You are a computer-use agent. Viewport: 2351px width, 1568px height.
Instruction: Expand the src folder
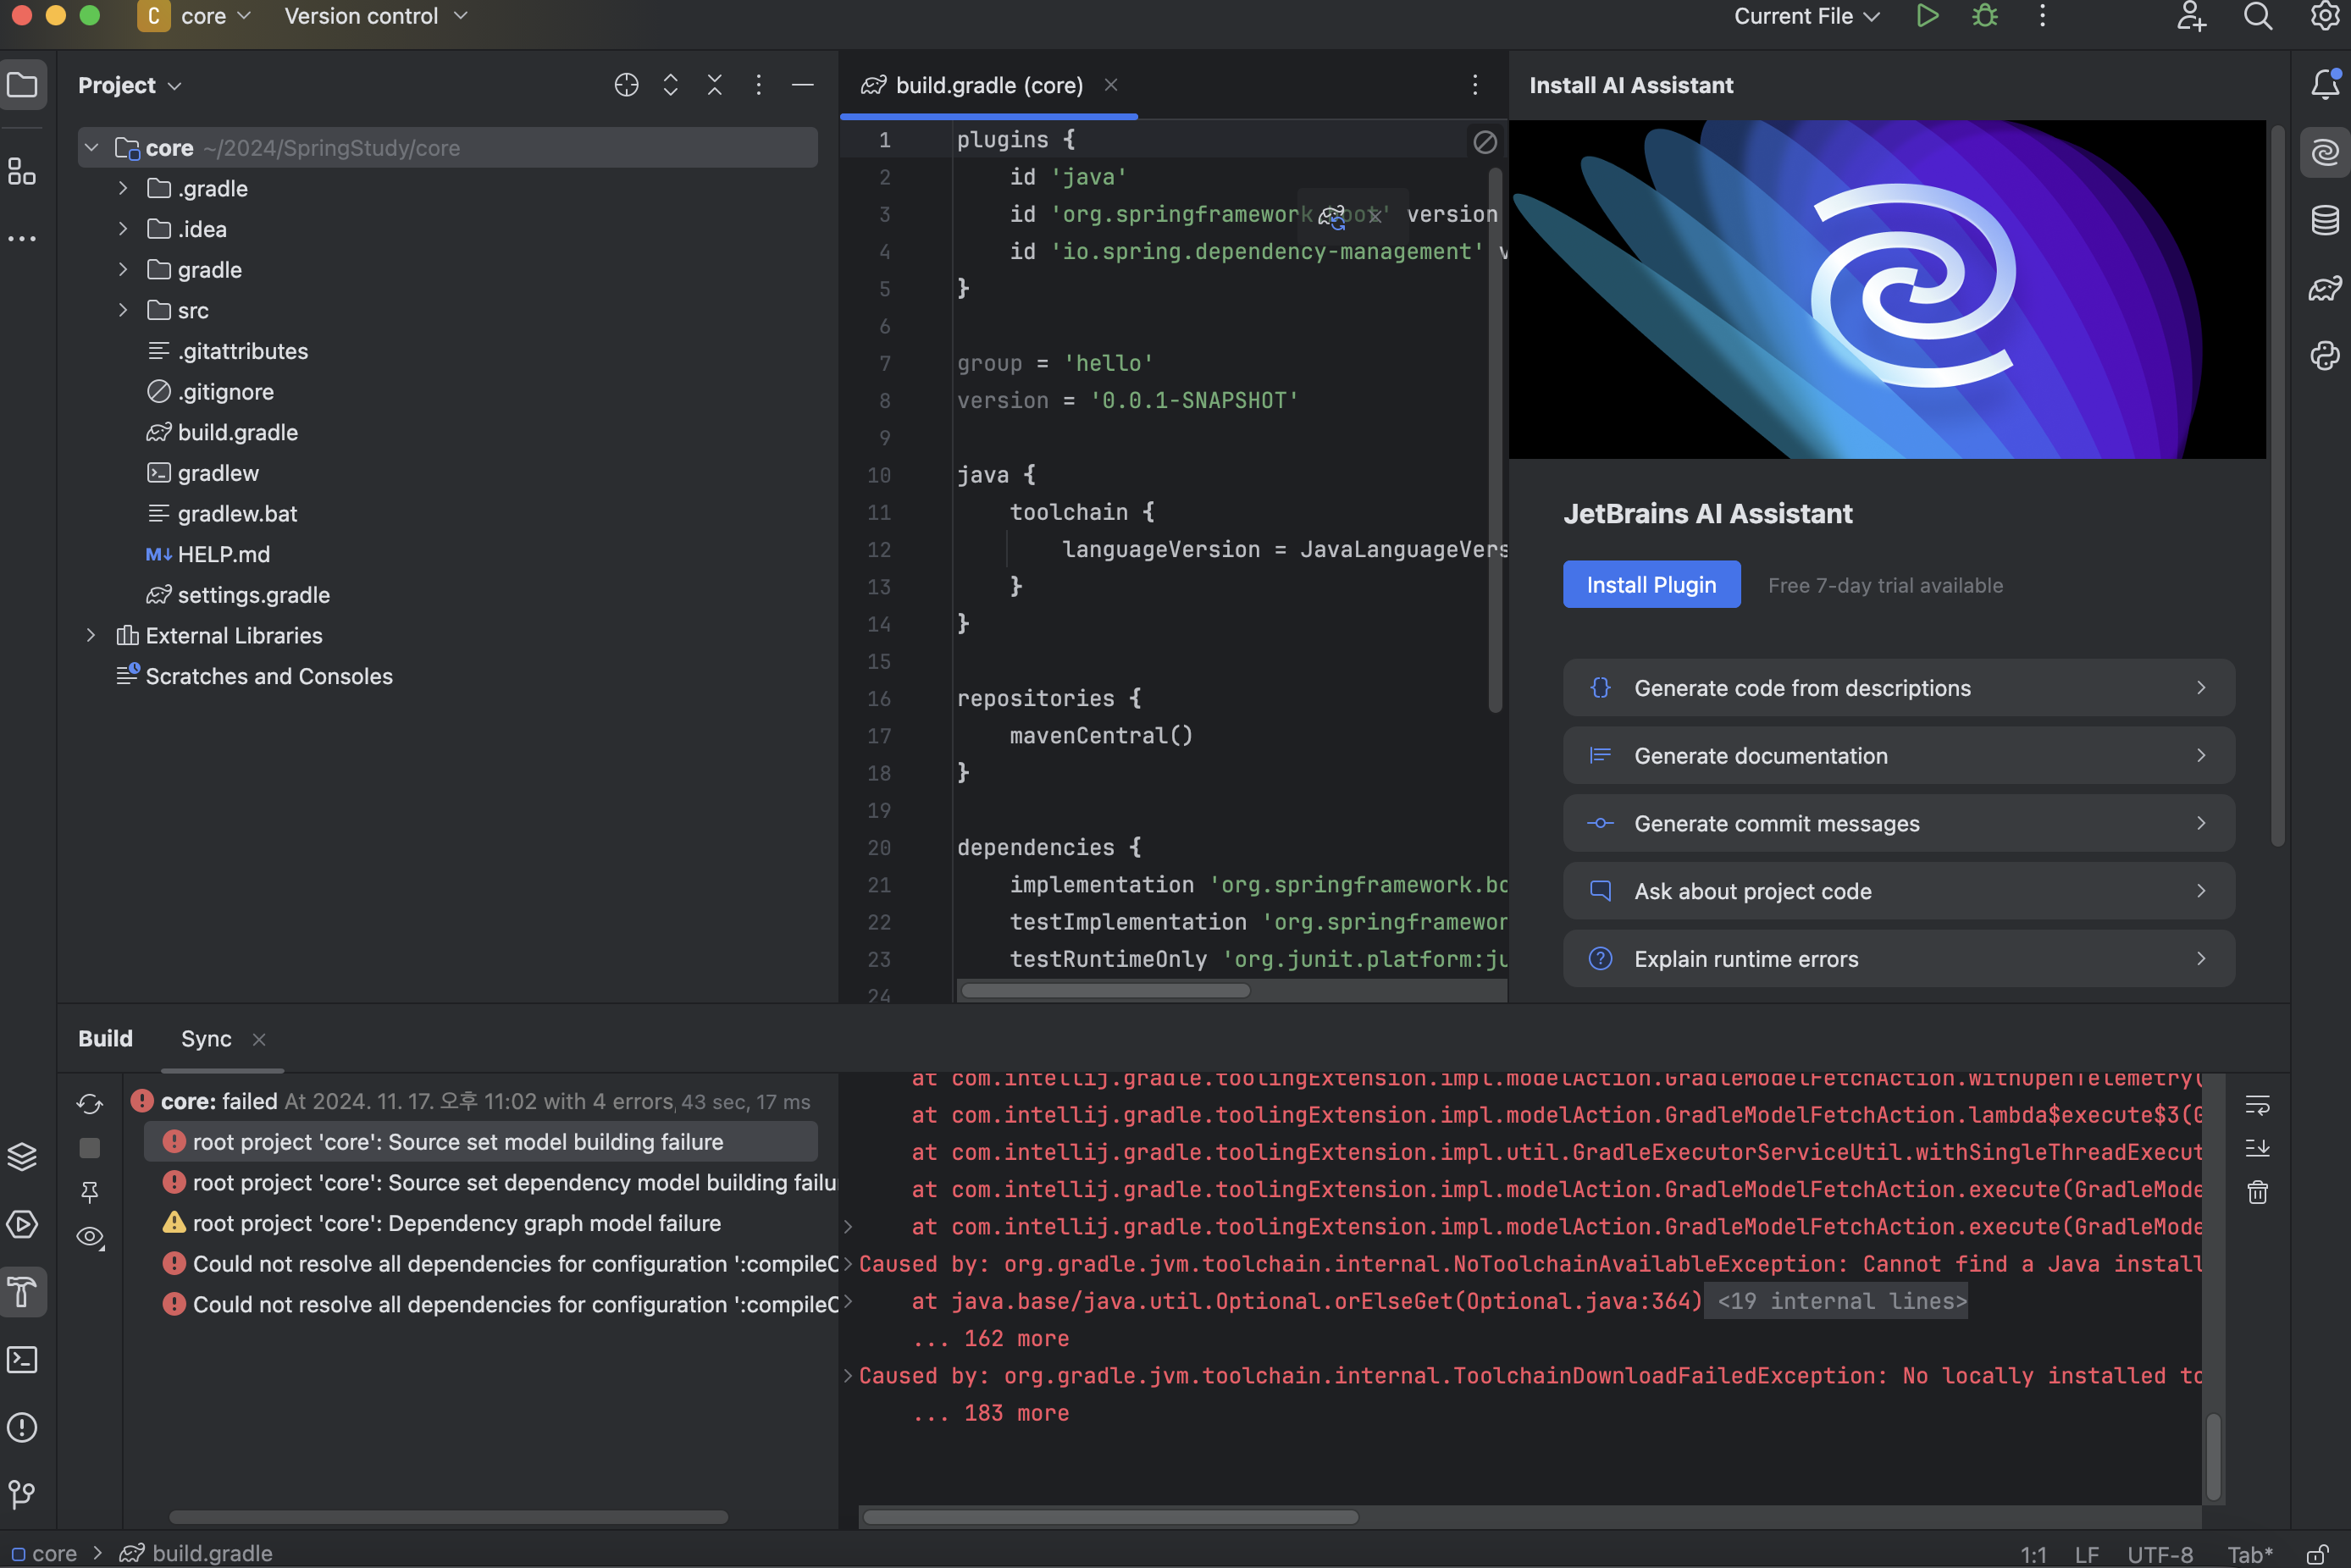(123, 310)
